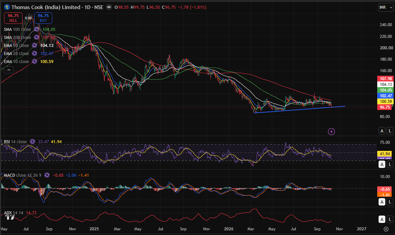Select the EMA 50 close legend label
395x235 pixels.
(x=16, y=45)
